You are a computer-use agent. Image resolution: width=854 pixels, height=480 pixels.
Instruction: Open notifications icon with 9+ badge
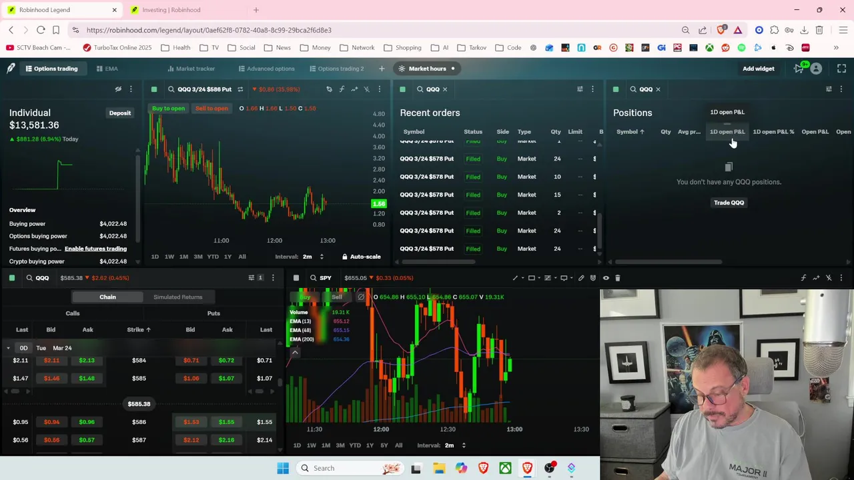(x=799, y=68)
